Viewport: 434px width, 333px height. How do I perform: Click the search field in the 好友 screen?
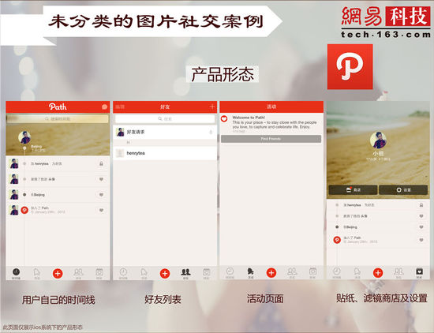click(165, 119)
